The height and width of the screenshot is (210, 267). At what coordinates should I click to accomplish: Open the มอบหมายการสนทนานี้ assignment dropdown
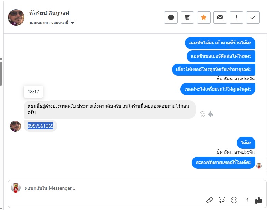(x=50, y=23)
